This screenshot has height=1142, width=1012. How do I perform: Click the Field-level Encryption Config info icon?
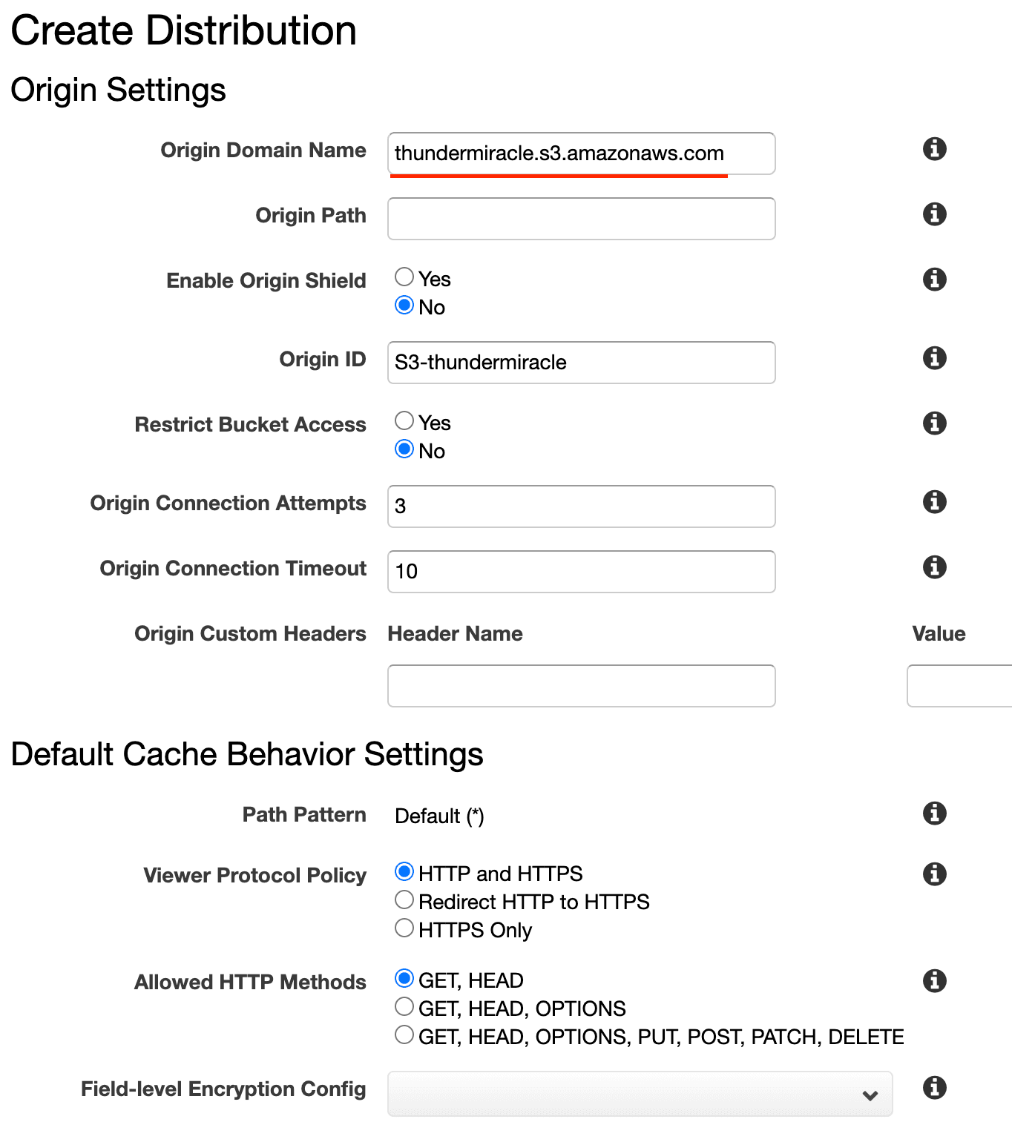coord(934,1088)
